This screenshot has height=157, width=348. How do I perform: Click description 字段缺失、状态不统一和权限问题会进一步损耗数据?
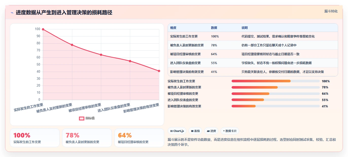[276, 63]
